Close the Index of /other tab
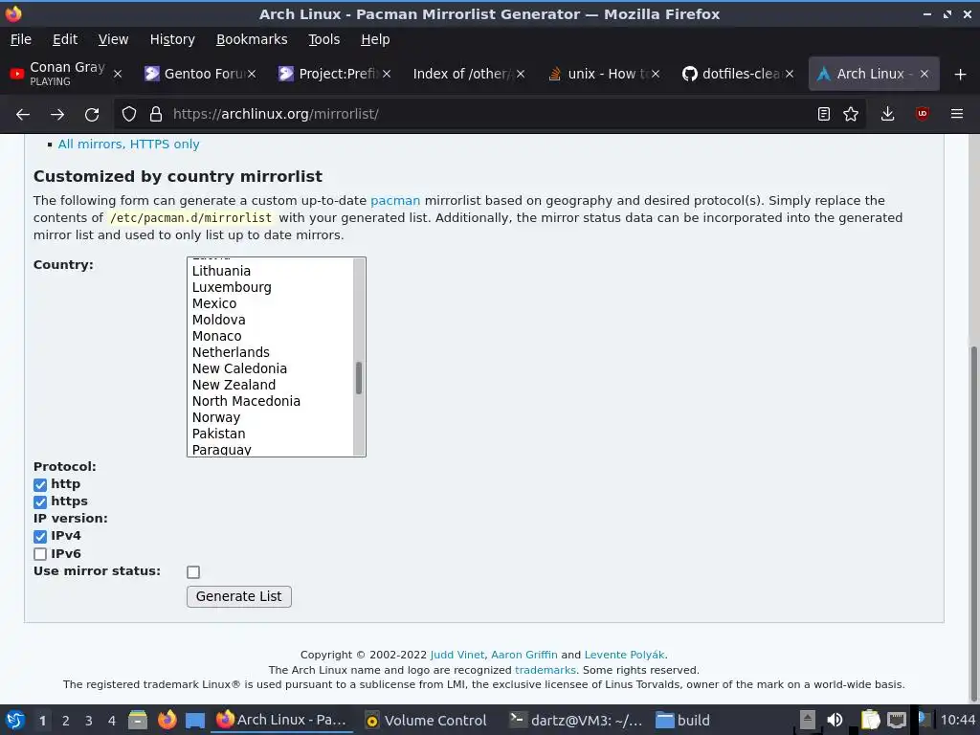The width and height of the screenshot is (980, 735). click(x=521, y=74)
